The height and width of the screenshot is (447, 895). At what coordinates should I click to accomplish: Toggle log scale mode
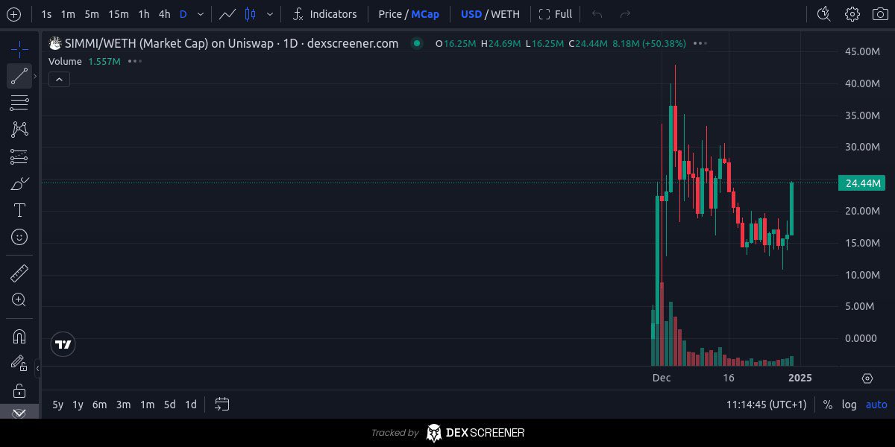(x=849, y=405)
